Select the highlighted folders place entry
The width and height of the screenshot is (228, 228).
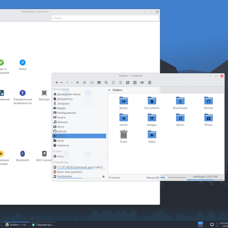click(x=79, y=136)
